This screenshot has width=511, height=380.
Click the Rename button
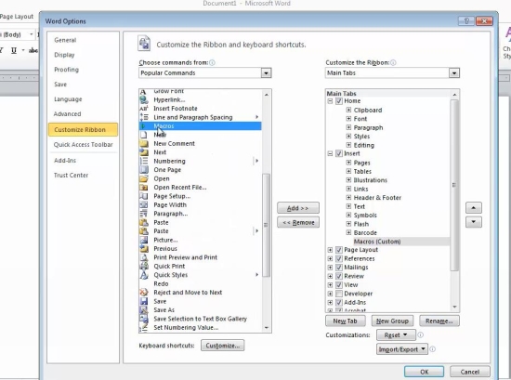439,321
